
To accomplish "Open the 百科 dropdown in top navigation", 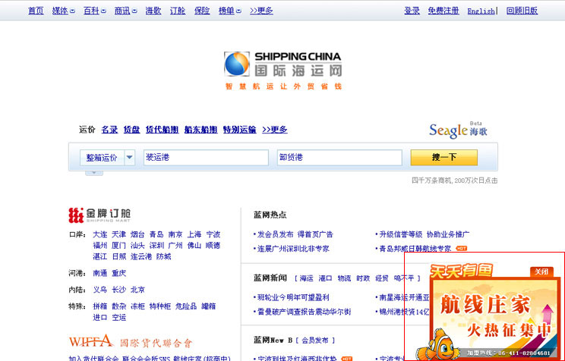I will [x=95, y=11].
